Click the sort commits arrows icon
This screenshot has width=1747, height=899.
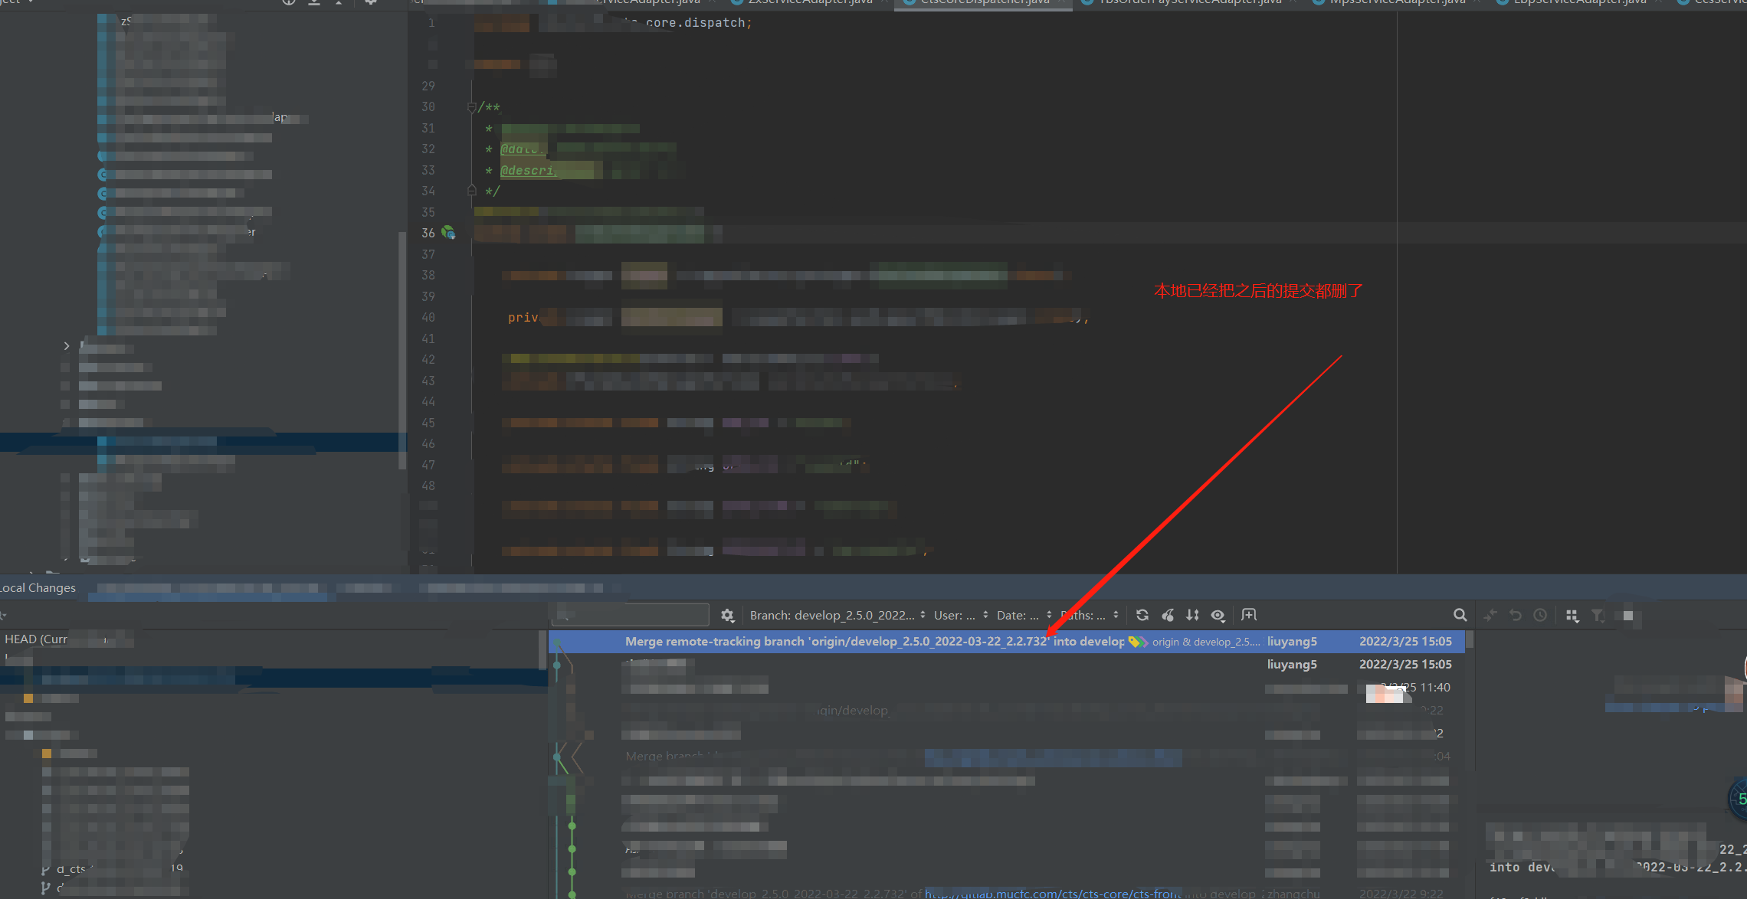[x=1192, y=615]
